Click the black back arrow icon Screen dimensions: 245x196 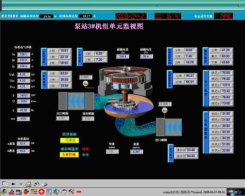tap(13, 184)
